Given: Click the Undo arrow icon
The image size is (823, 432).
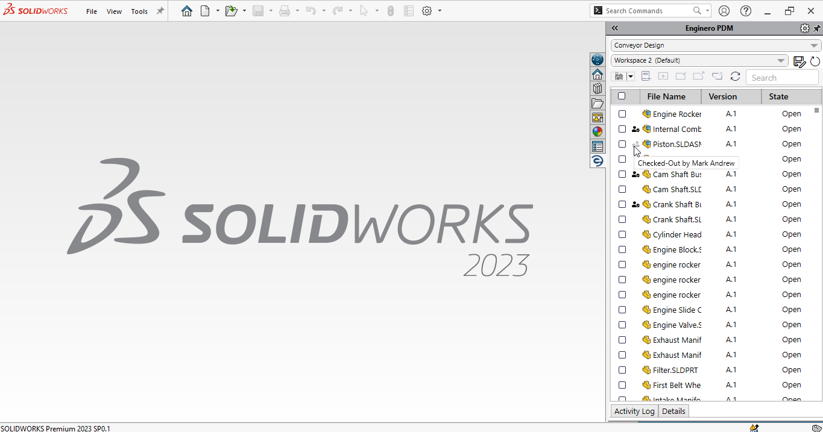Looking at the screenshot, I should pyautogui.click(x=311, y=11).
